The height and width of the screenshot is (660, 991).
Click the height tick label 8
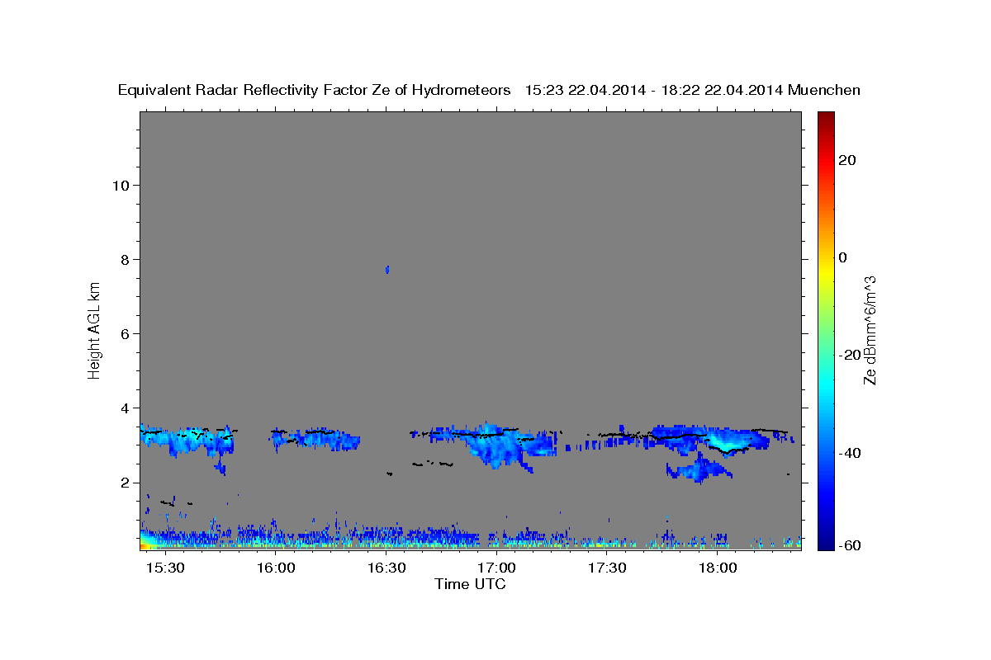coord(125,259)
